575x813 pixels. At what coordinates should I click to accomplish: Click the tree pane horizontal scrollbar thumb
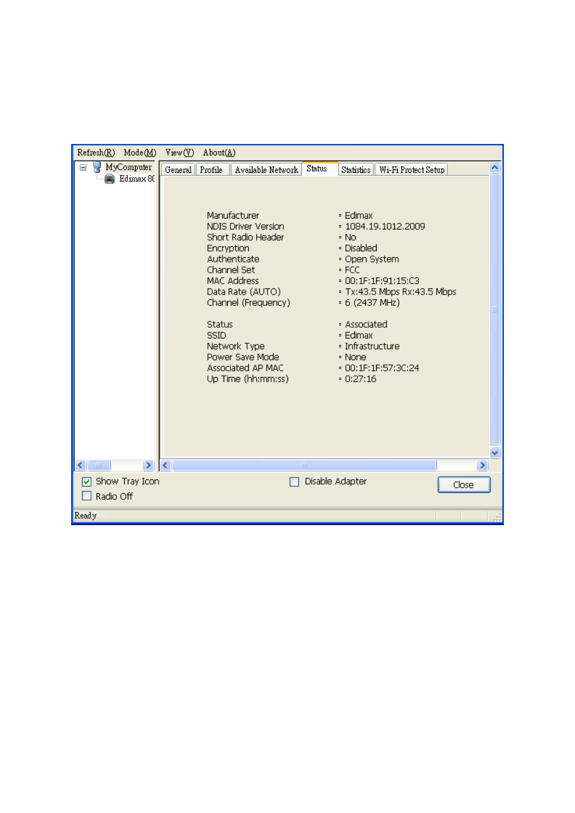click(99, 465)
